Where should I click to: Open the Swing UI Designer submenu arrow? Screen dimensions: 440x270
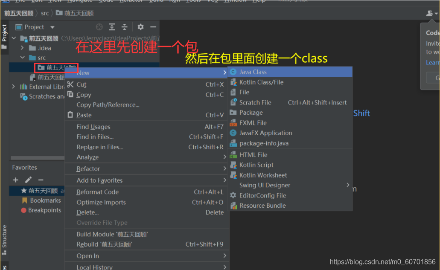pos(348,185)
